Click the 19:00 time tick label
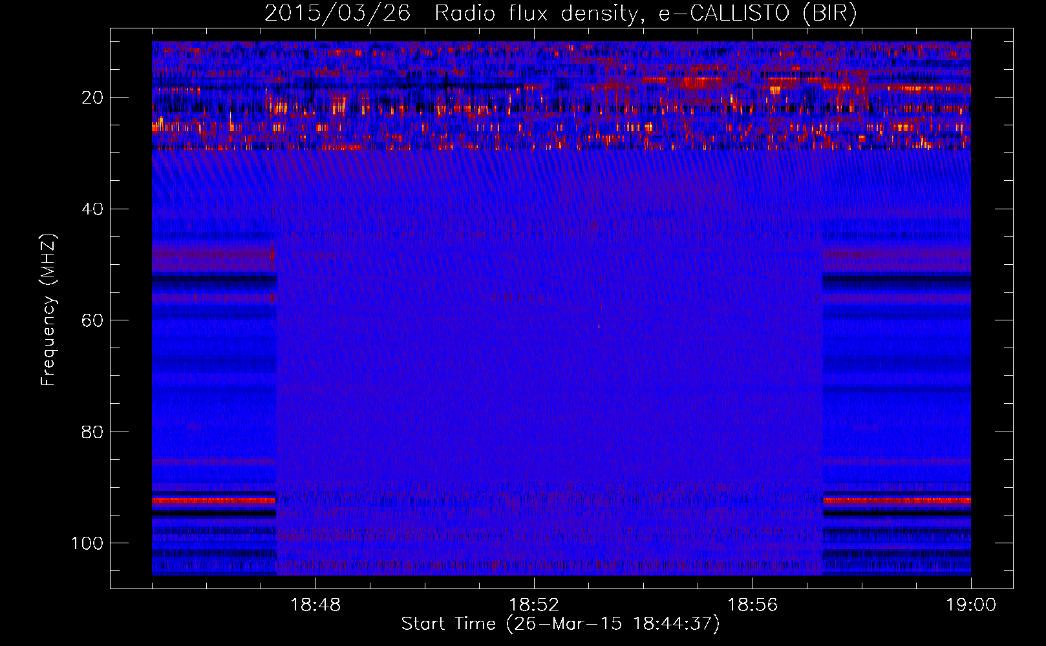Image resolution: width=1046 pixels, height=646 pixels. click(971, 605)
